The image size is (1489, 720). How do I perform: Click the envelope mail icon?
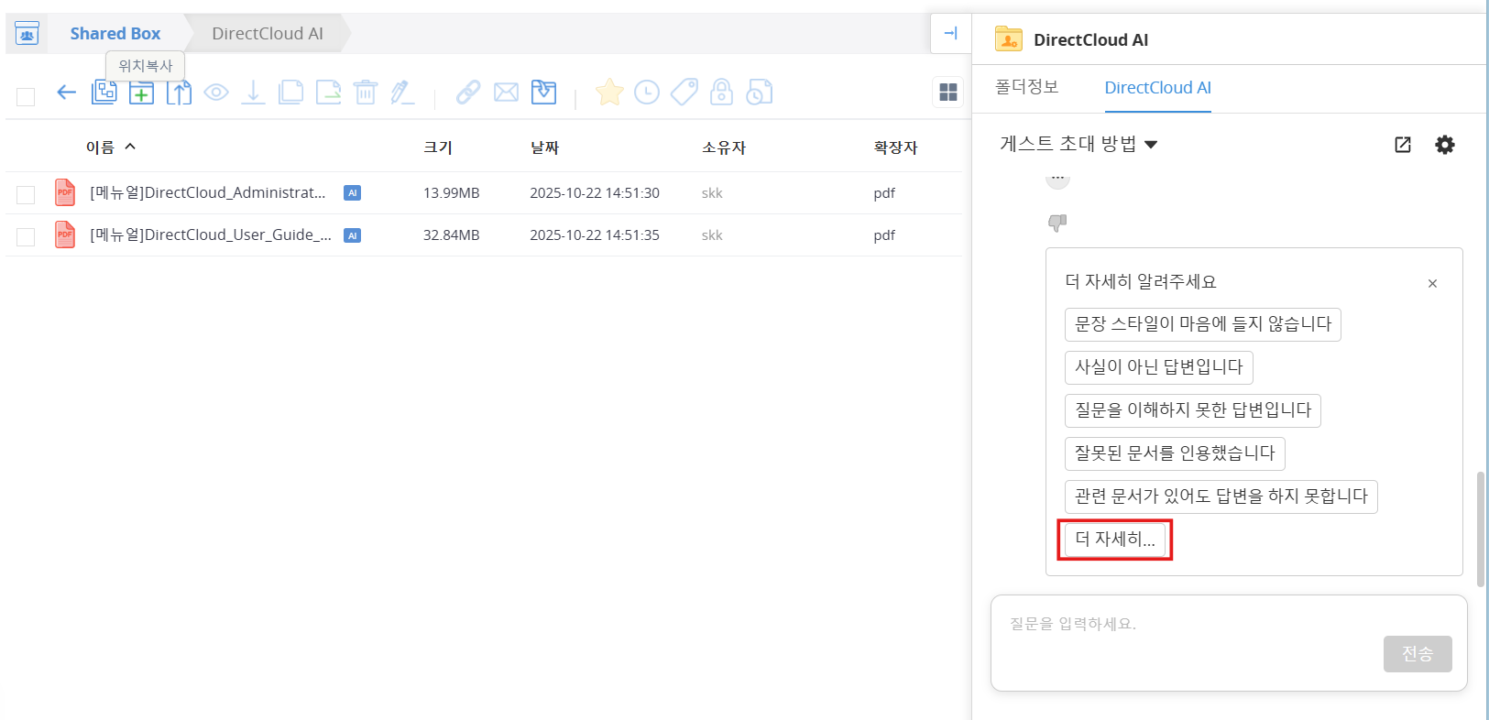(x=506, y=93)
